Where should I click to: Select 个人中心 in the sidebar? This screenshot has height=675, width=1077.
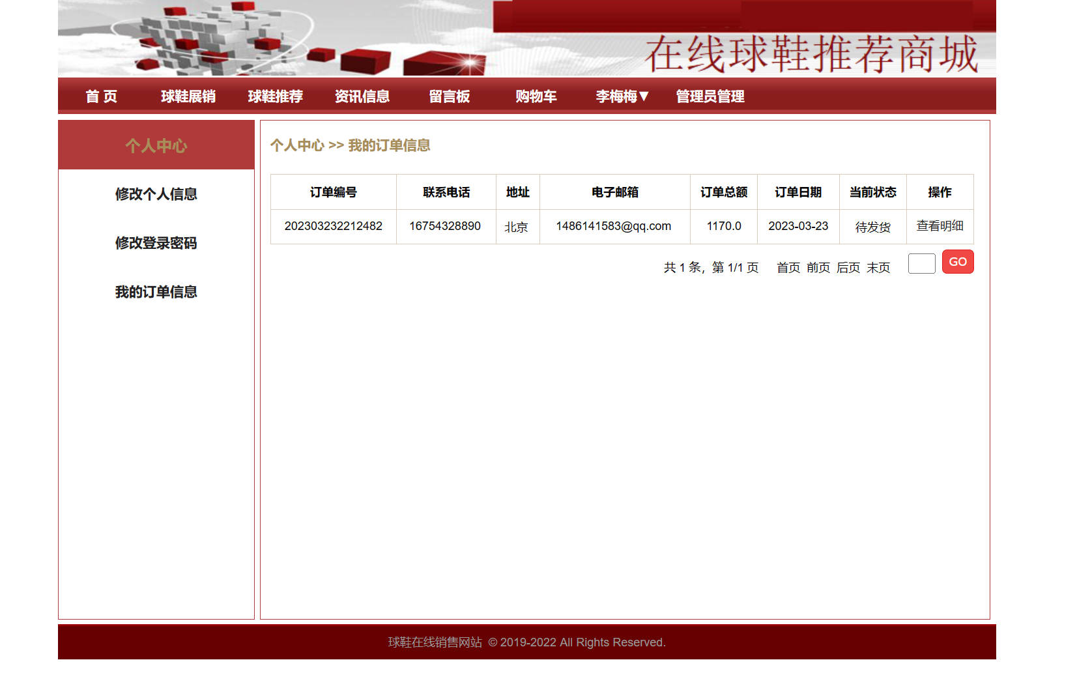155,145
